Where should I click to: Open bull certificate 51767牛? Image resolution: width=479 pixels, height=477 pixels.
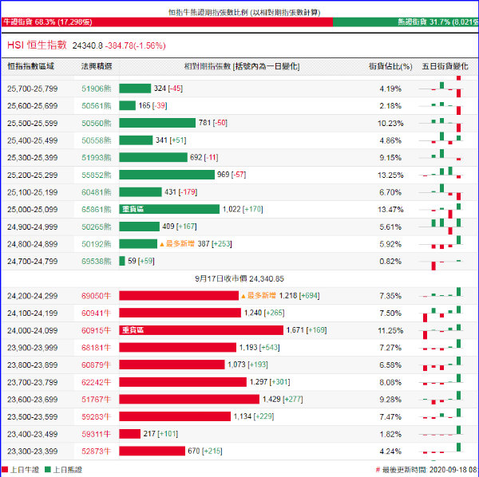click(x=96, y=400)
